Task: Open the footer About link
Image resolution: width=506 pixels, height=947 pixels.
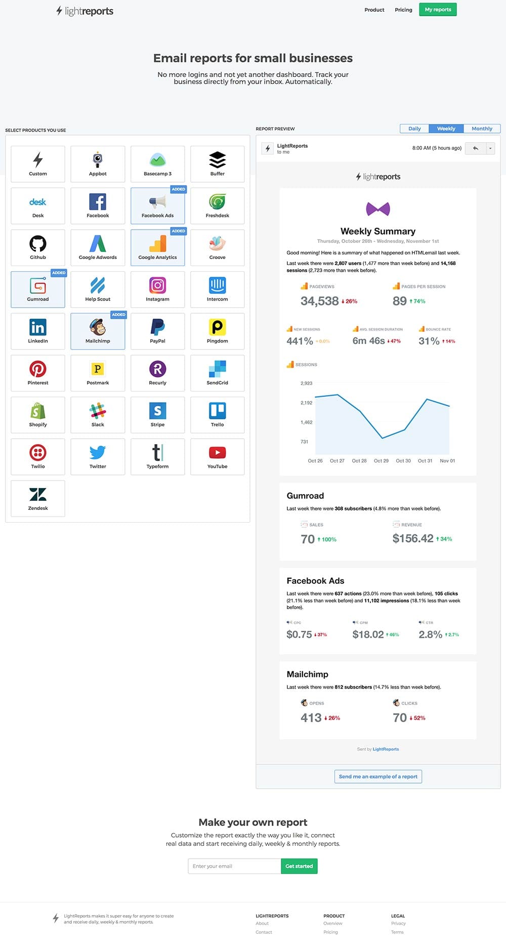Action: [x=262, y=923]
